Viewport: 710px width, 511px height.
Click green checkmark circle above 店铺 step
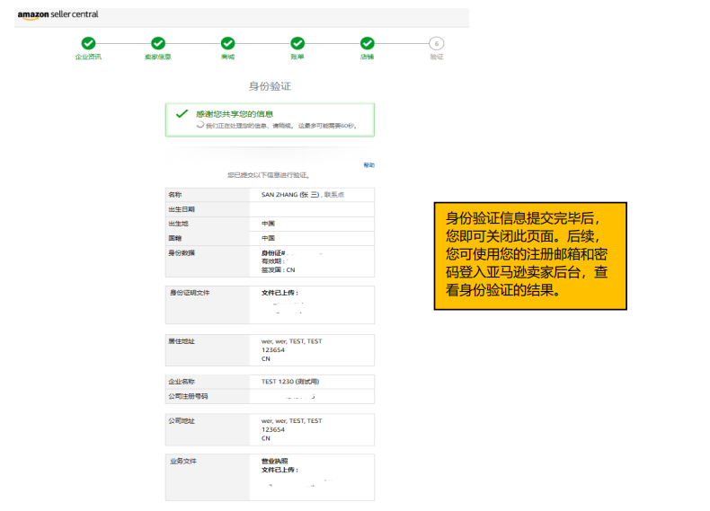(368, 43)
